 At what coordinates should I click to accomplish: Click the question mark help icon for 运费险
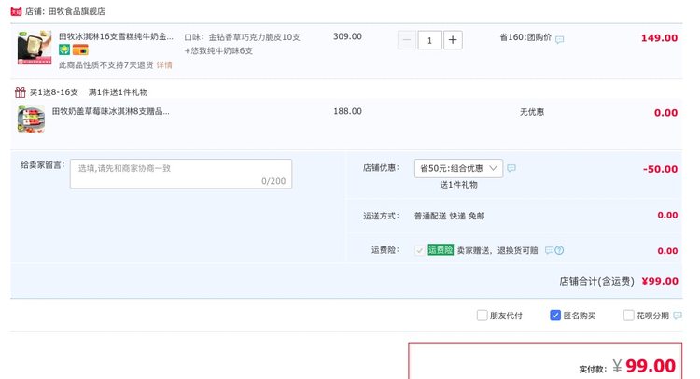click(x=559, y=250)
